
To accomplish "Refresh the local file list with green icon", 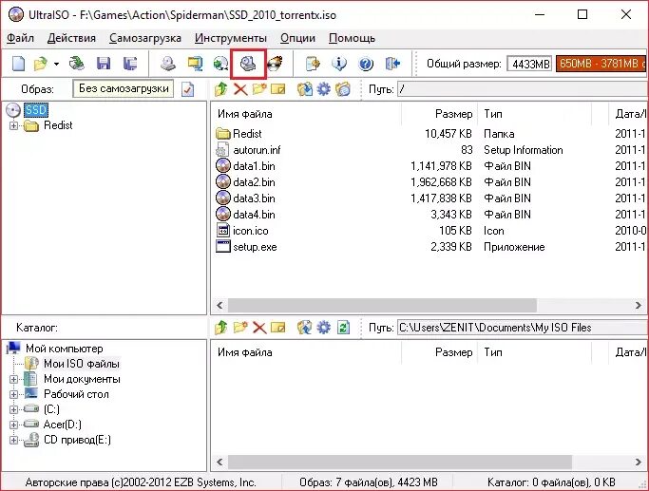I will pos(343,328).
